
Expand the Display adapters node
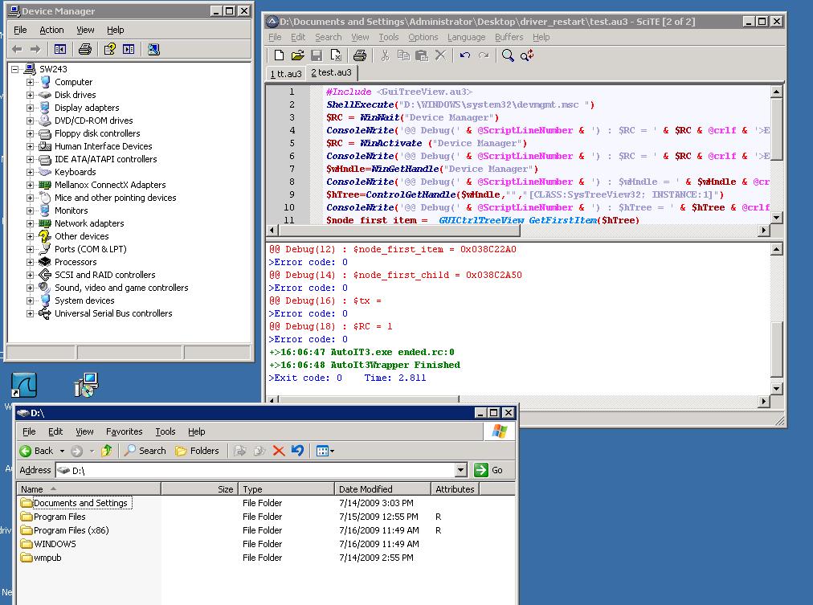coord(30,108)
